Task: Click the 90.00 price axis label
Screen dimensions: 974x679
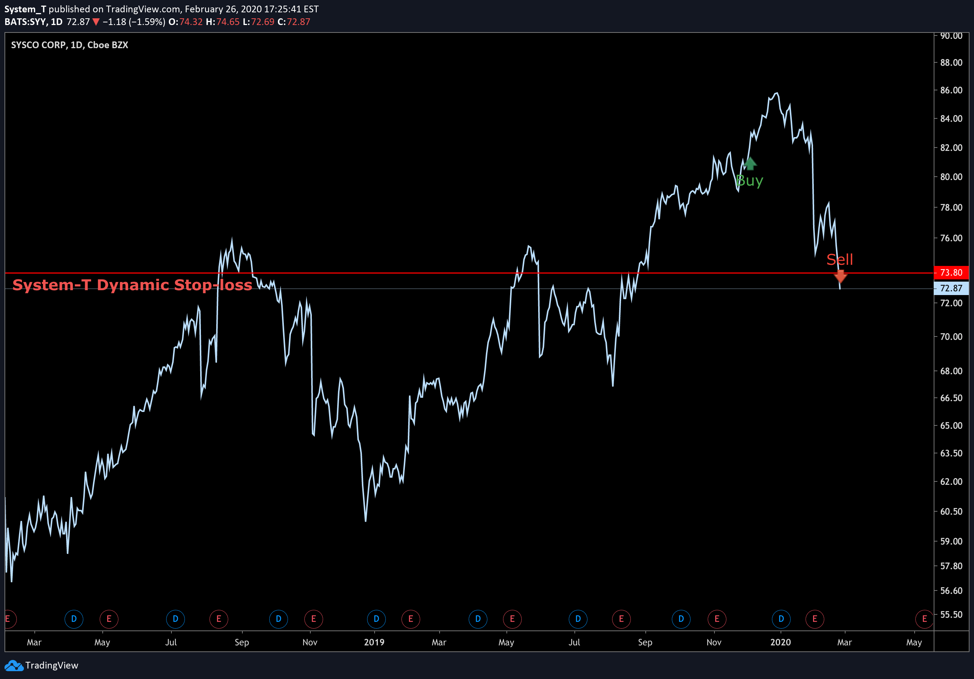Action: pyautogui.click(x=951, y=36)
